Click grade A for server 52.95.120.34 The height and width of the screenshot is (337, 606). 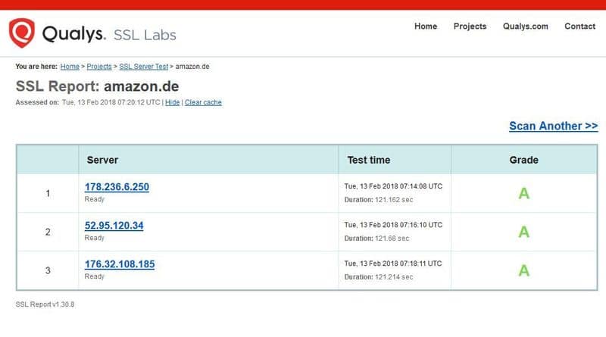click(523, 232)
